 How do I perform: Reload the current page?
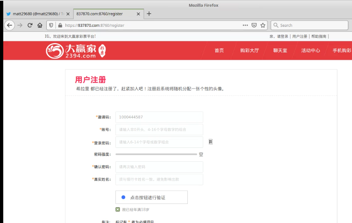[x=30, y=25]
